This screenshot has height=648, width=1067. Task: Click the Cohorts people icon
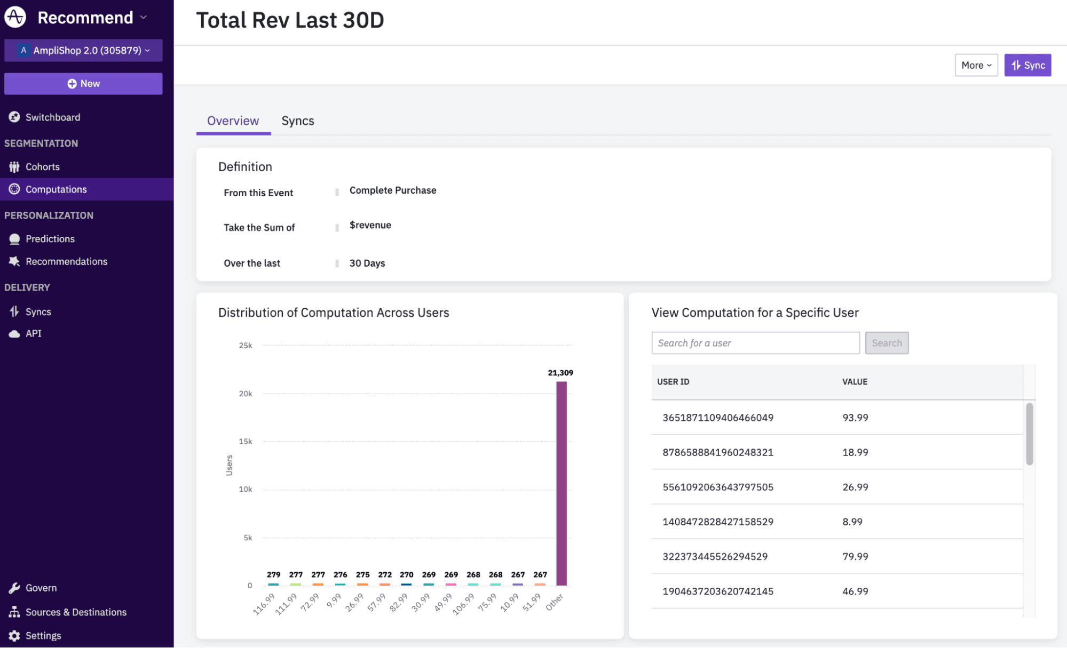pos(14,167)
